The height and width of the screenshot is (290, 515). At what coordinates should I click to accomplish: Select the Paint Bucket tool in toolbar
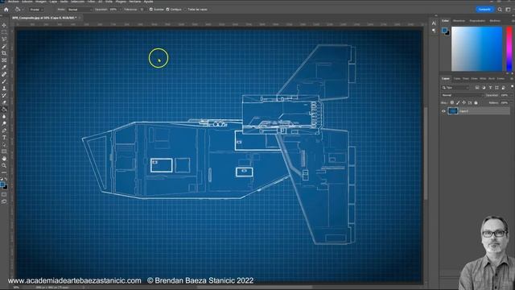tap(4, 110)
